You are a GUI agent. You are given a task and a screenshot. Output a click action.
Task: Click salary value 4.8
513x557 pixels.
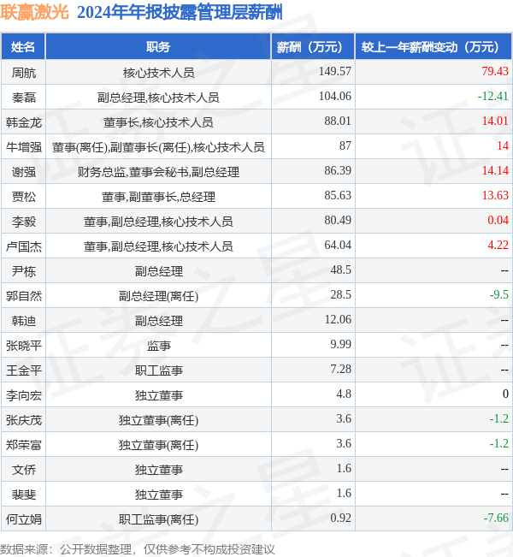[344, 394]
